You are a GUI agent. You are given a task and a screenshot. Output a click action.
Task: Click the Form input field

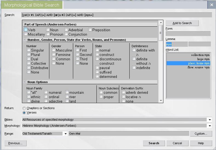(188, 33)
